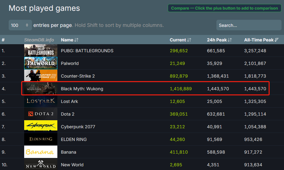Click the # rank column header
Image resolution: width=284 pixels, height=170 pixels.
coord(3,40)
